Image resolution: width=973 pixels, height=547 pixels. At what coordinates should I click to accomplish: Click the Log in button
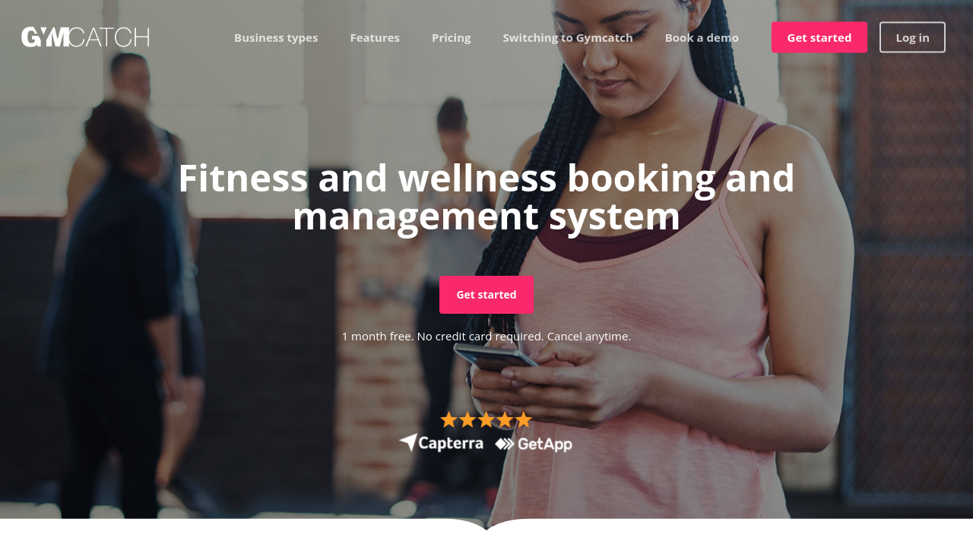[912, 37]
